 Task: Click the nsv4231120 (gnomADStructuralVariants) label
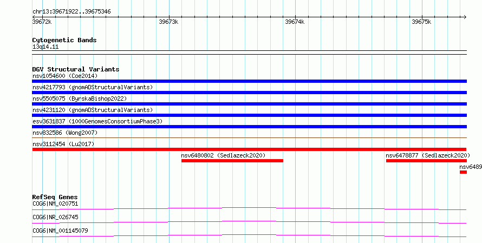[93, 110]
